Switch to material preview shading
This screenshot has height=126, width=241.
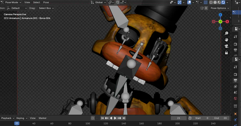coord(219,2)
